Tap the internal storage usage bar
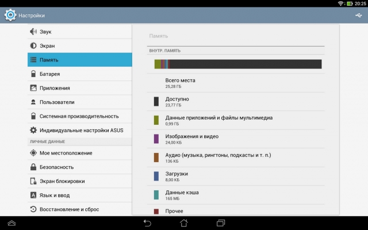Screen dimensions: 368x230 tap(237, 64)
